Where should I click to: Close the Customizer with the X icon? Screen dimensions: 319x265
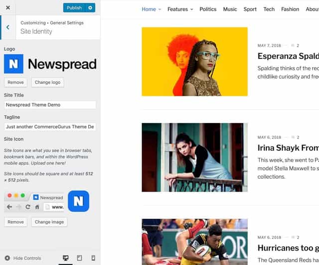point(8,7)
